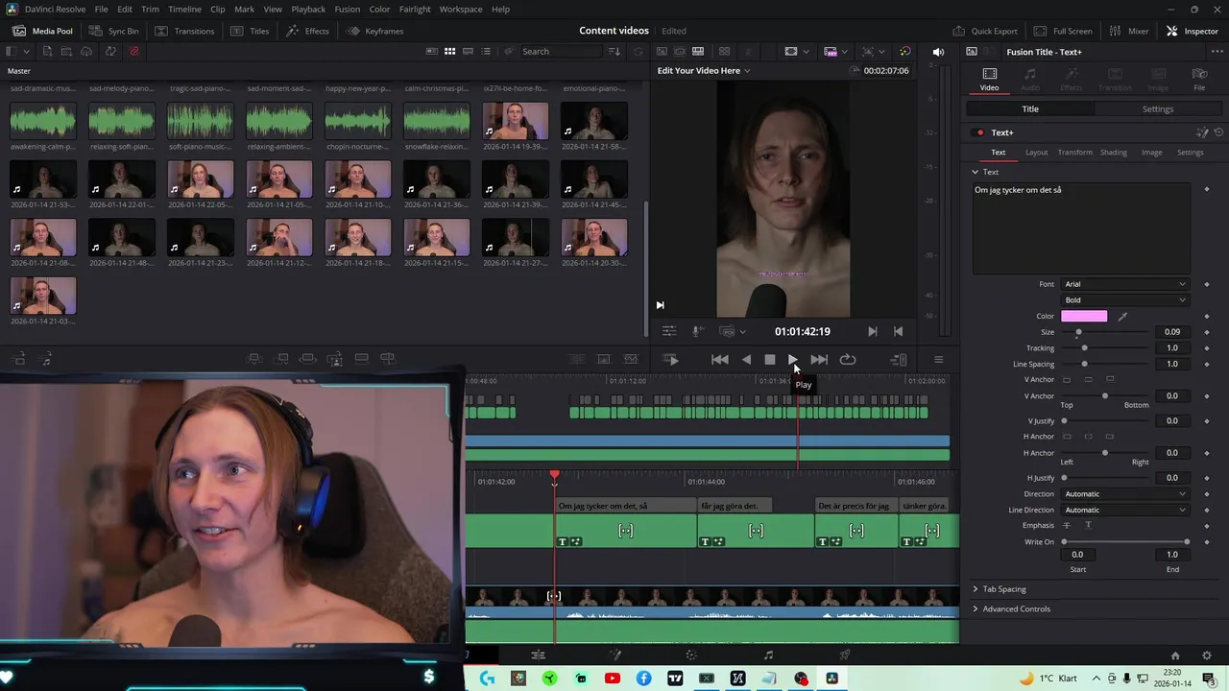This screenshot has height=691, width=1229.
Task: Click the pink text color swatch
Action: (1084, 316)
